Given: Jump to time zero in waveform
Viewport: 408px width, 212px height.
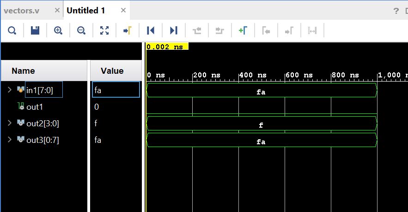Looking at the screenshot, I should coord(151,30).
